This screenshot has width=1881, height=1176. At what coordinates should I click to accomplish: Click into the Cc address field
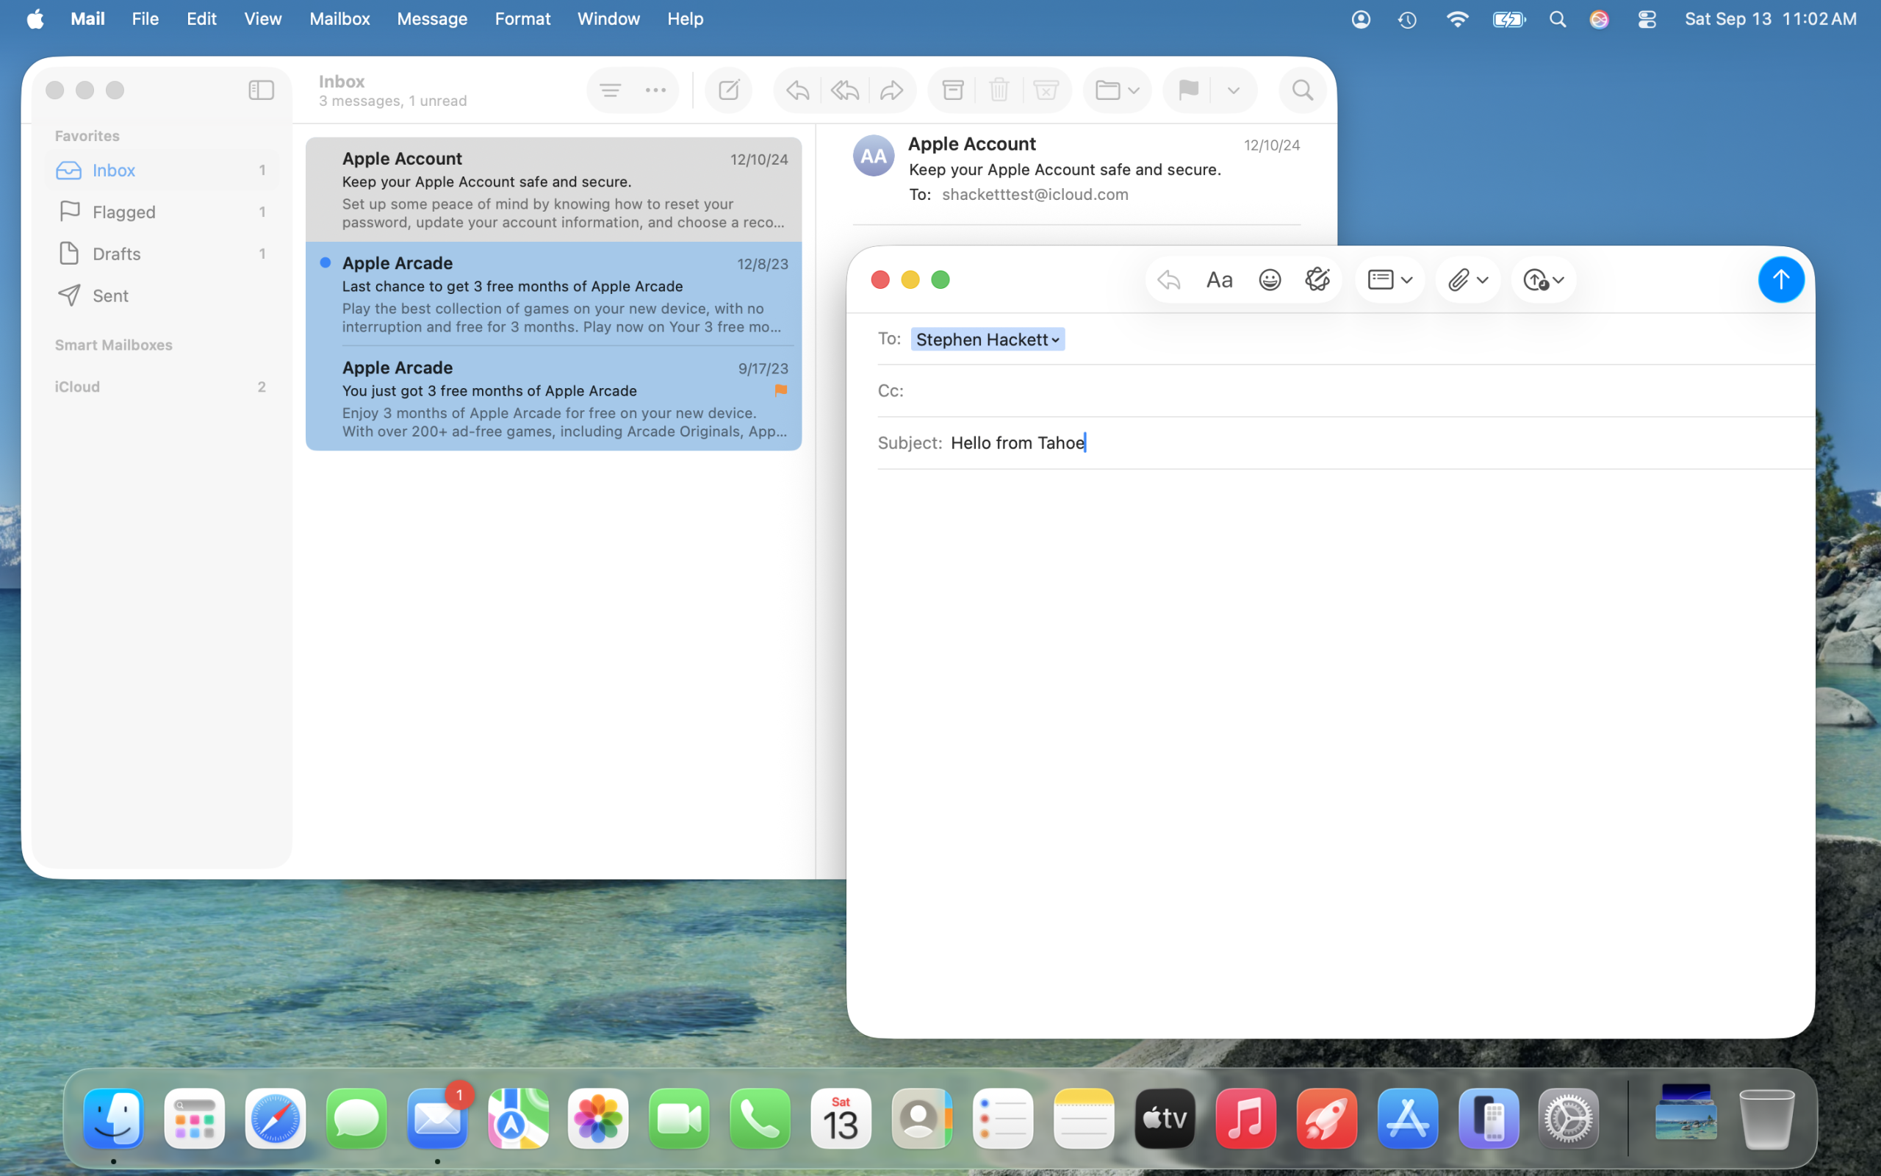click(1321, 390)
